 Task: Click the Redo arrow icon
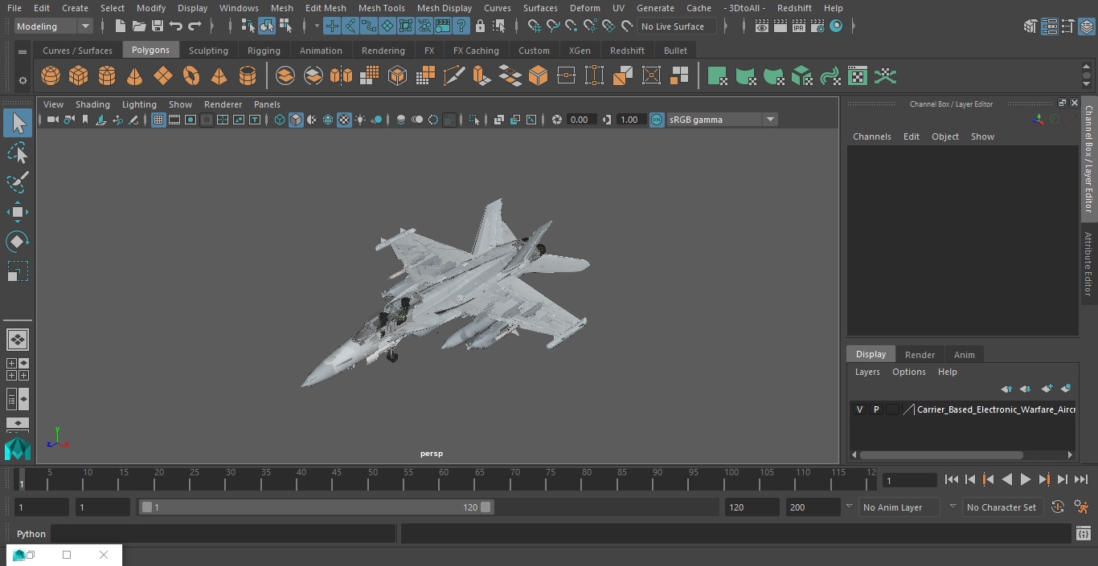pyautogui.click(x=195, y=26)
